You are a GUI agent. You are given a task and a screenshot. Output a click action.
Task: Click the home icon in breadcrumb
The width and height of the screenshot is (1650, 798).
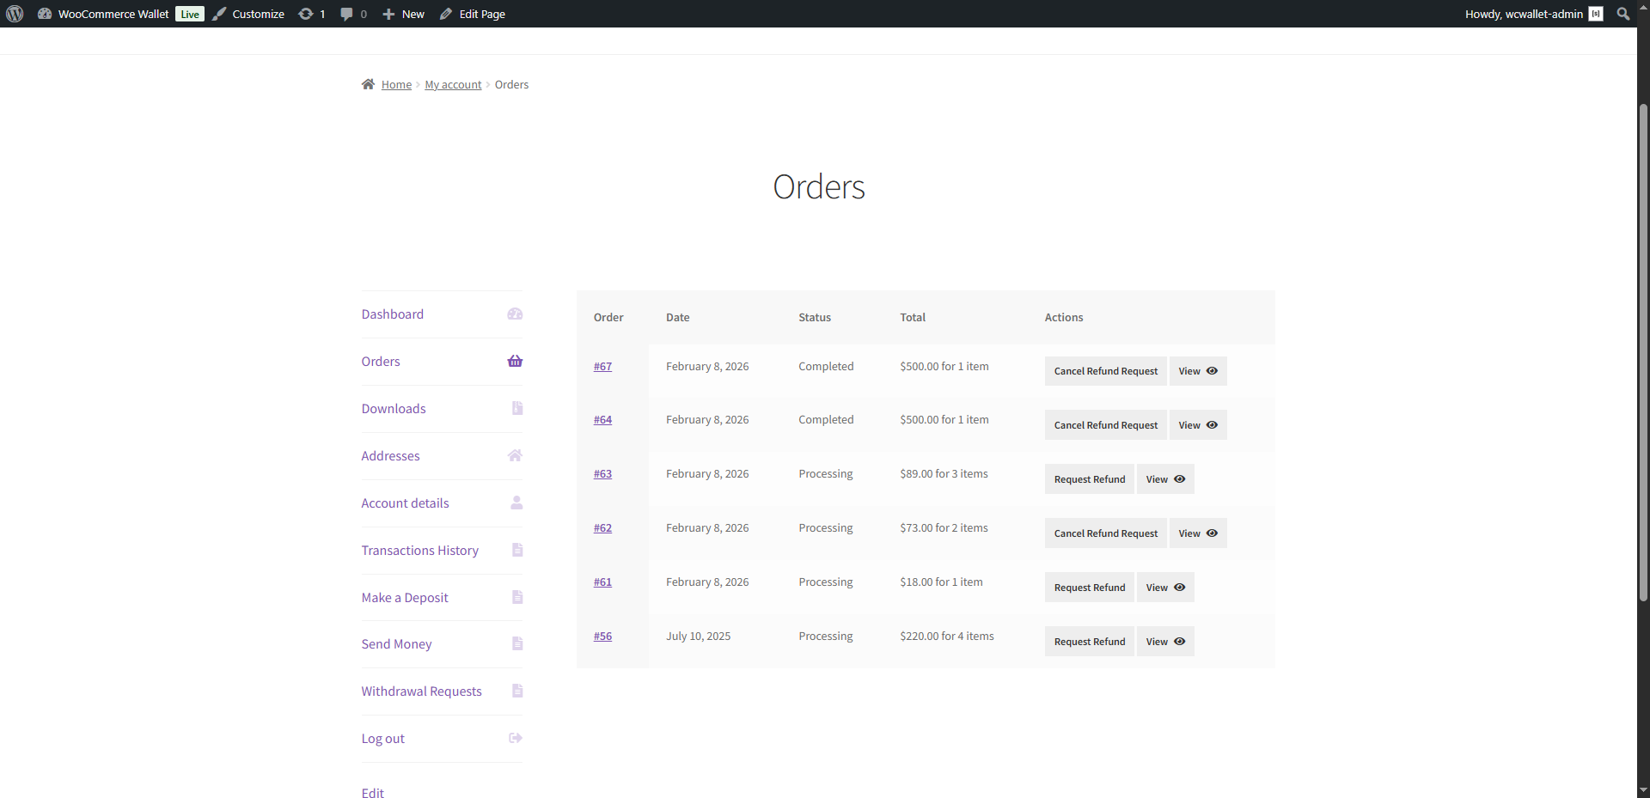point(368,84)
